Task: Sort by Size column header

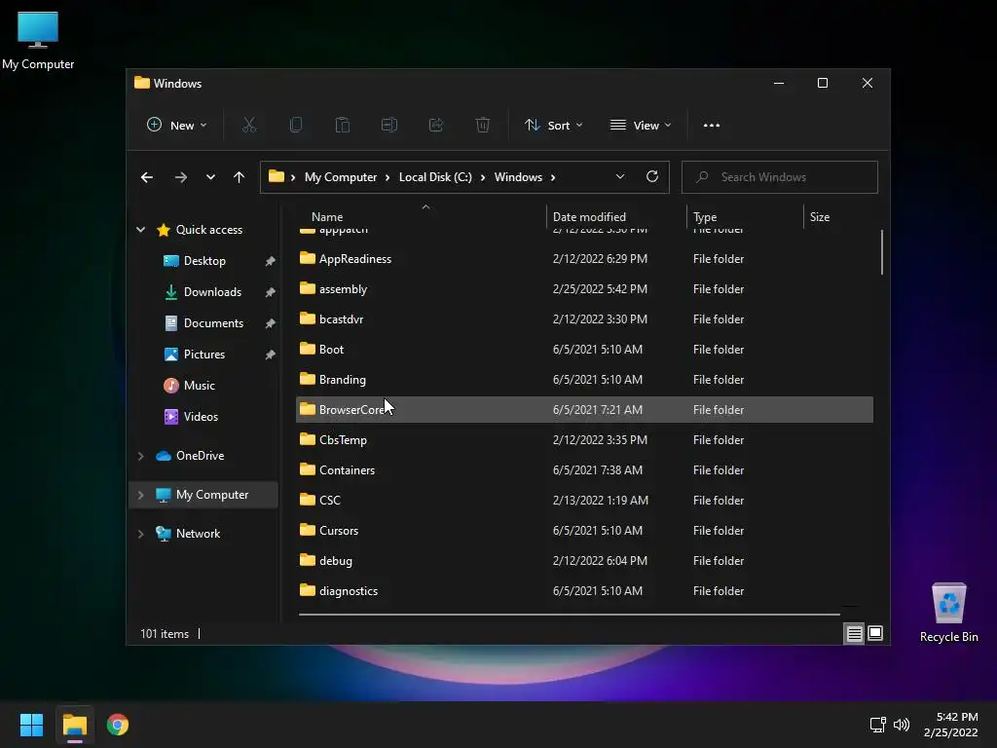Action: point(838,217)
